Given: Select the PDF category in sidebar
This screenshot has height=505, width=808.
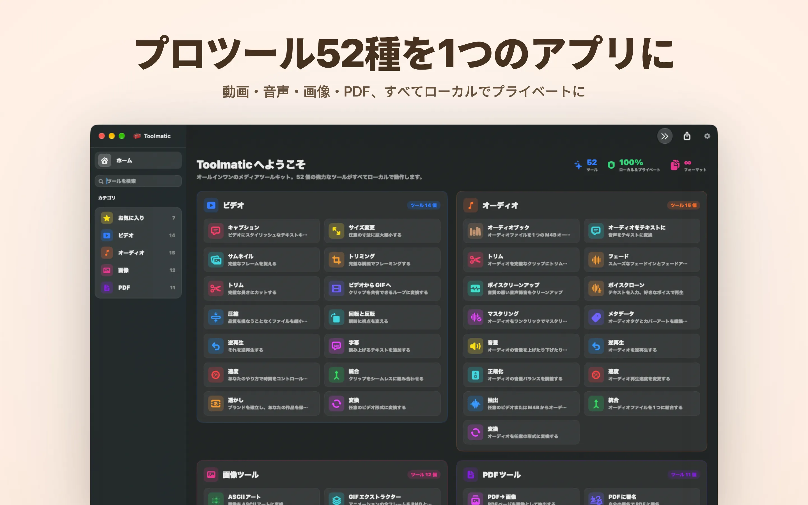Looking at the screenshot, I should 138,288.
